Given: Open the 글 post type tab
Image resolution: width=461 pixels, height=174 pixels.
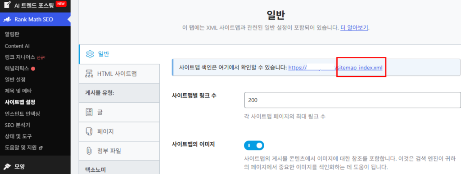Looking at the screenshot, I should [119, 112].
